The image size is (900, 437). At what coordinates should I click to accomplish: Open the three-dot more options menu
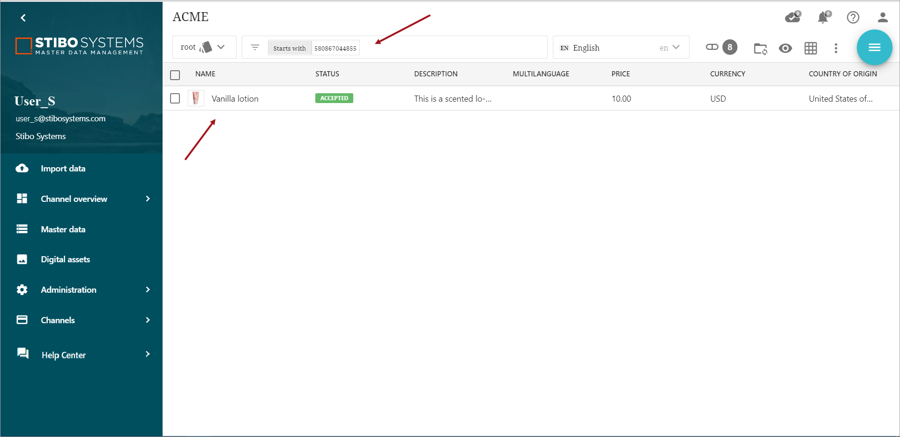click(x=836, y=48)
